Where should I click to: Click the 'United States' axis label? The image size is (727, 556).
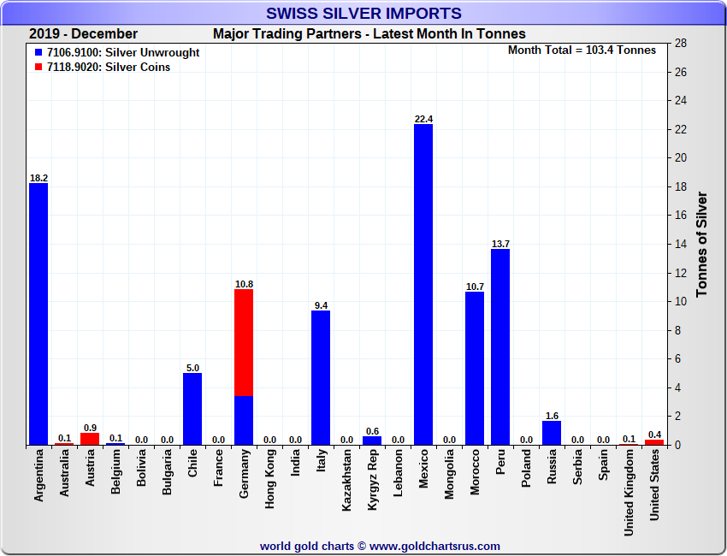click(x=654, y=485)
